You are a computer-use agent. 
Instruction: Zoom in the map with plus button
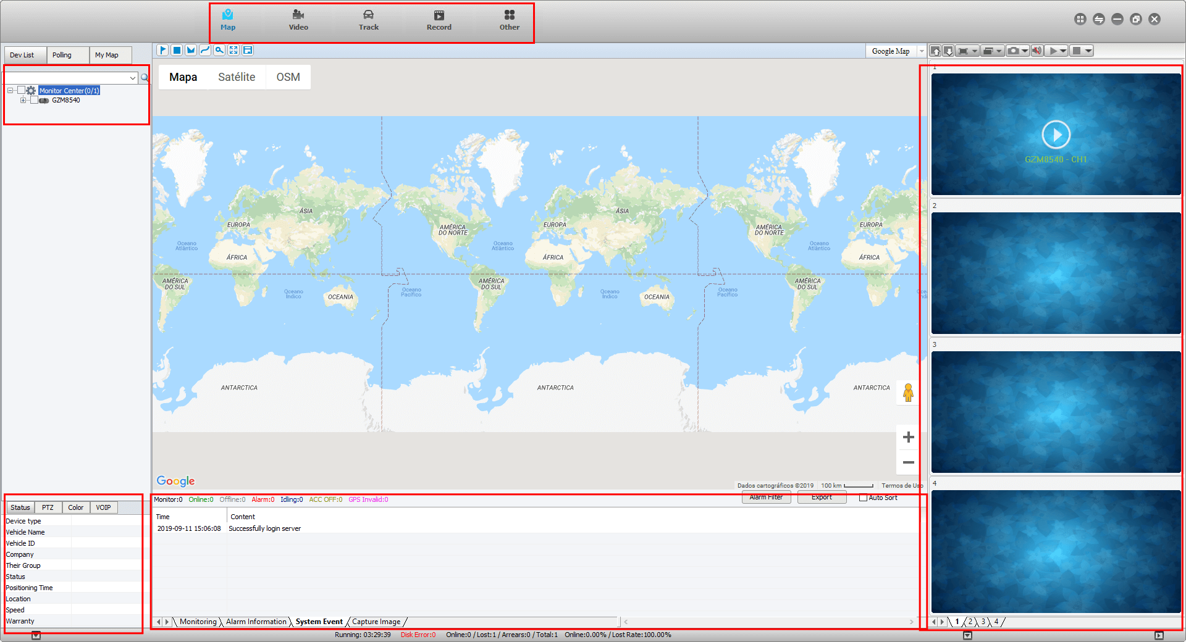pos(908,437)
